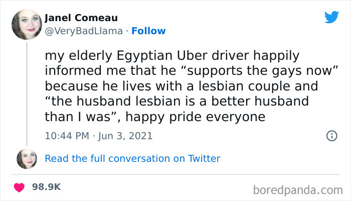Image resolution: width=351 pixels, height=201 pixels.
Task: Like the tweet with the heart icon
Action: [20, 187]
